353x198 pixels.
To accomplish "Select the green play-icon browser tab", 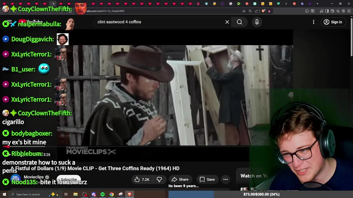I will (239, 4).
